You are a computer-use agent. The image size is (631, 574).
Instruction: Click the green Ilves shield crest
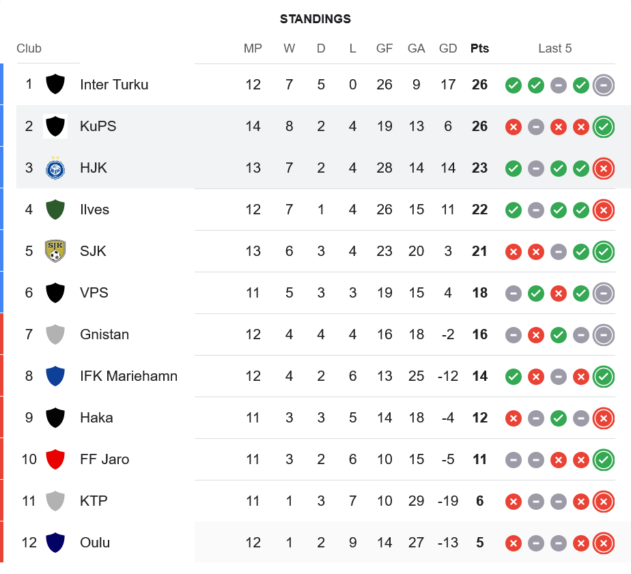click(55, 210)
